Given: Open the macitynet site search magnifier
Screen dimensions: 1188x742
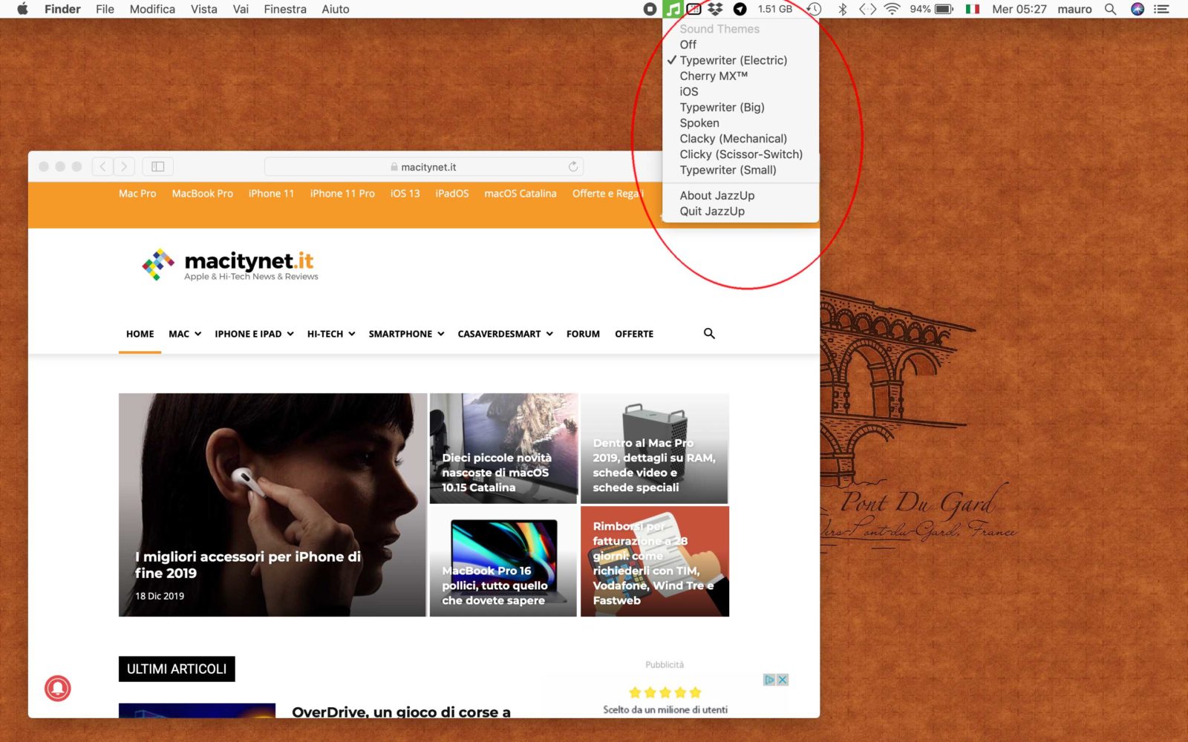Looking at the screenshot, I should click(709, 333).
